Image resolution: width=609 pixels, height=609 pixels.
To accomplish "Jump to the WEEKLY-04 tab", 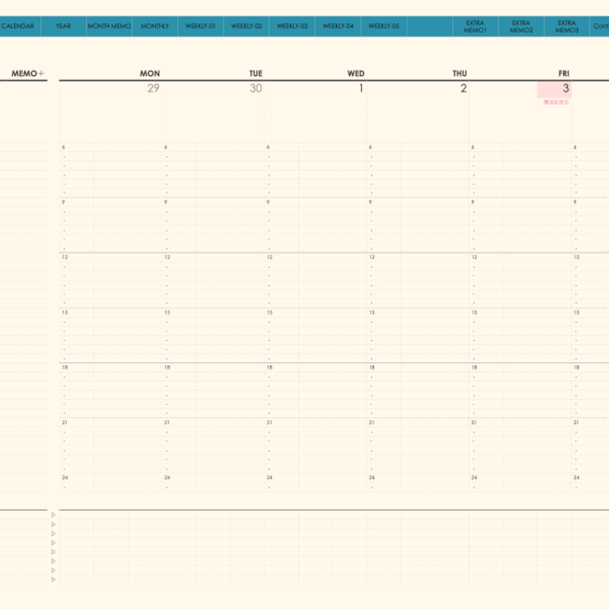I will pyautogui.click(x=338, y=26).
